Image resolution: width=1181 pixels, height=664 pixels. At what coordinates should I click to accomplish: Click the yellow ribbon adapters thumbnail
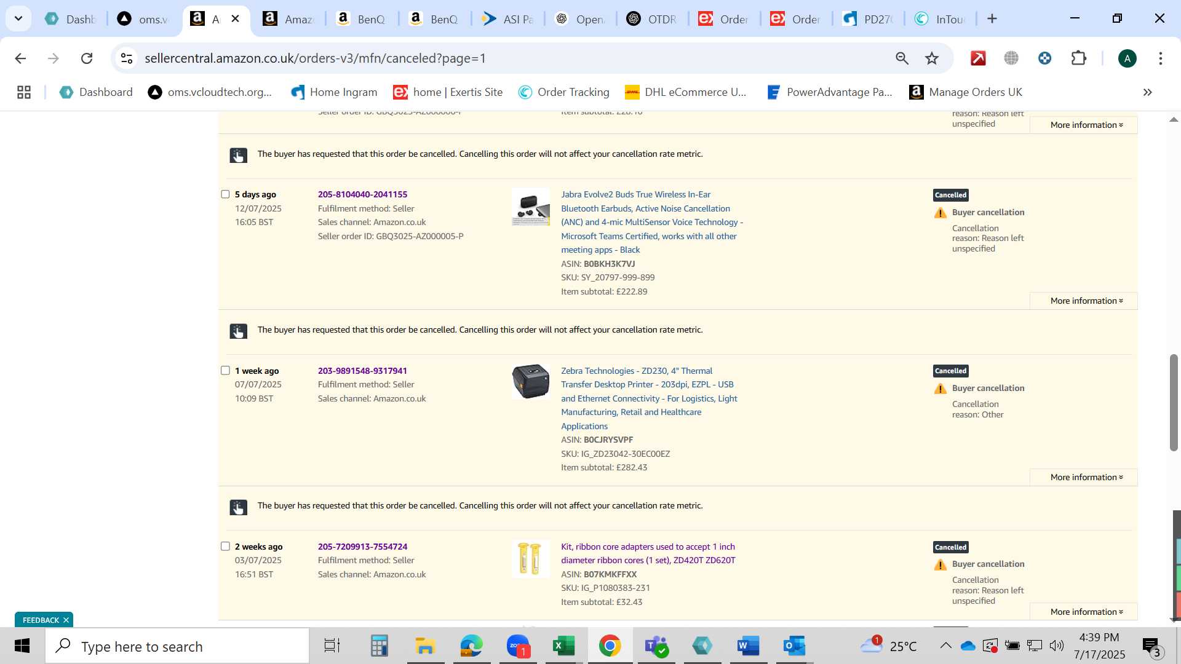pos(530,558)
